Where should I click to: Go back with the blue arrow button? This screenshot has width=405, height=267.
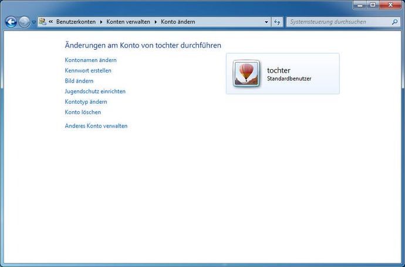pos(11,22)
